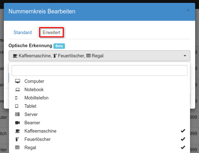This screenshot has height=153, width=199.
Task: Click the Beta badge label
Action: tap(59, 46)
